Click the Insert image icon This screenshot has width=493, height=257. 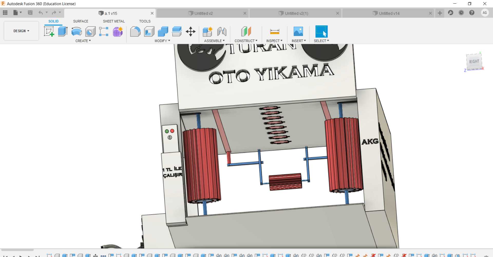[x=298, y=32]
